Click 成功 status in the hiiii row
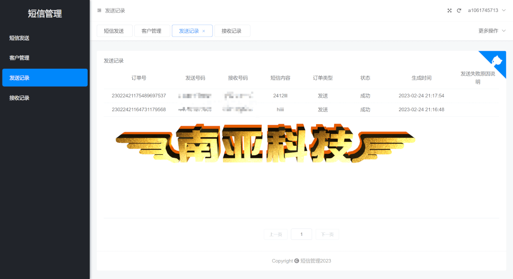This screenshot has height=279, width=513. pyautogui.click(x=365, y=110)
